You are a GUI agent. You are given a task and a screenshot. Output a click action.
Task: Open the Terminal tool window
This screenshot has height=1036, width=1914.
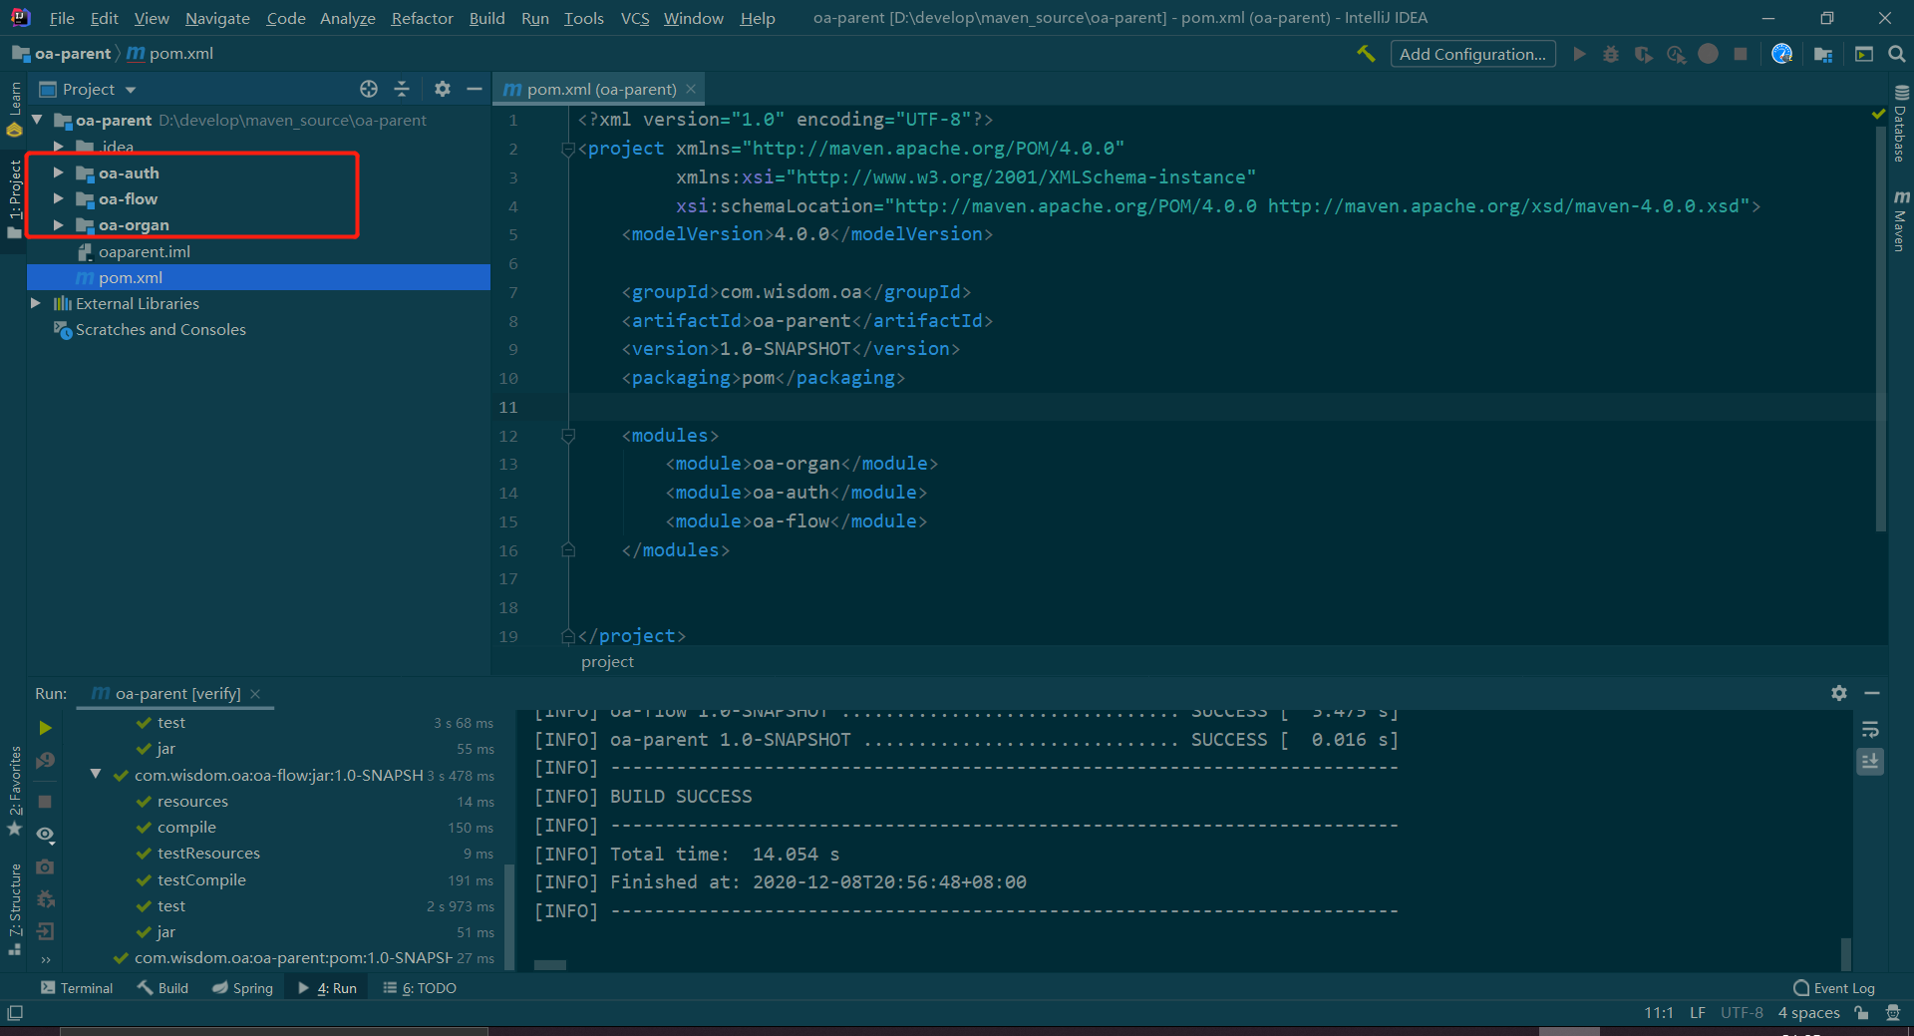click(x=77, y=988)
